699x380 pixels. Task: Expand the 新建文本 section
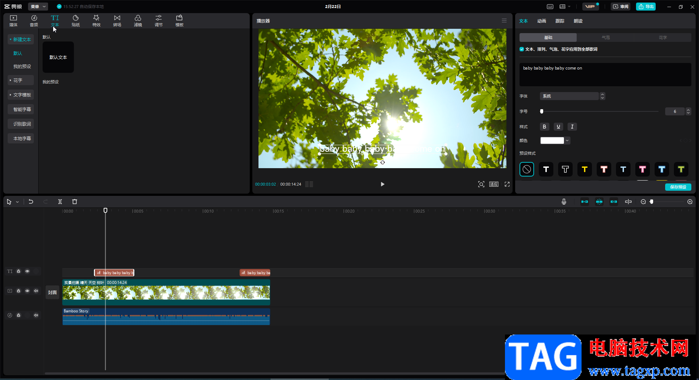tap(21, 39)
